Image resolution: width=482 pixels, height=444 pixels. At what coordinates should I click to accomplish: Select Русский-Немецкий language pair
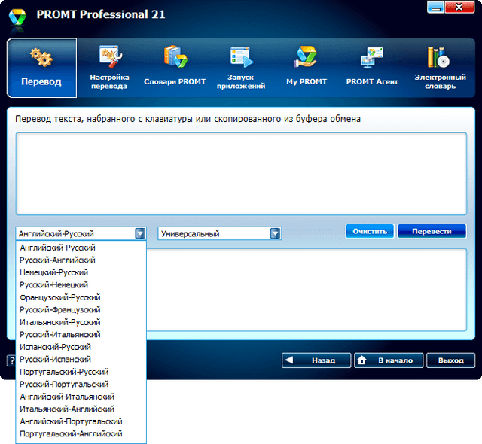coord(81,285)
